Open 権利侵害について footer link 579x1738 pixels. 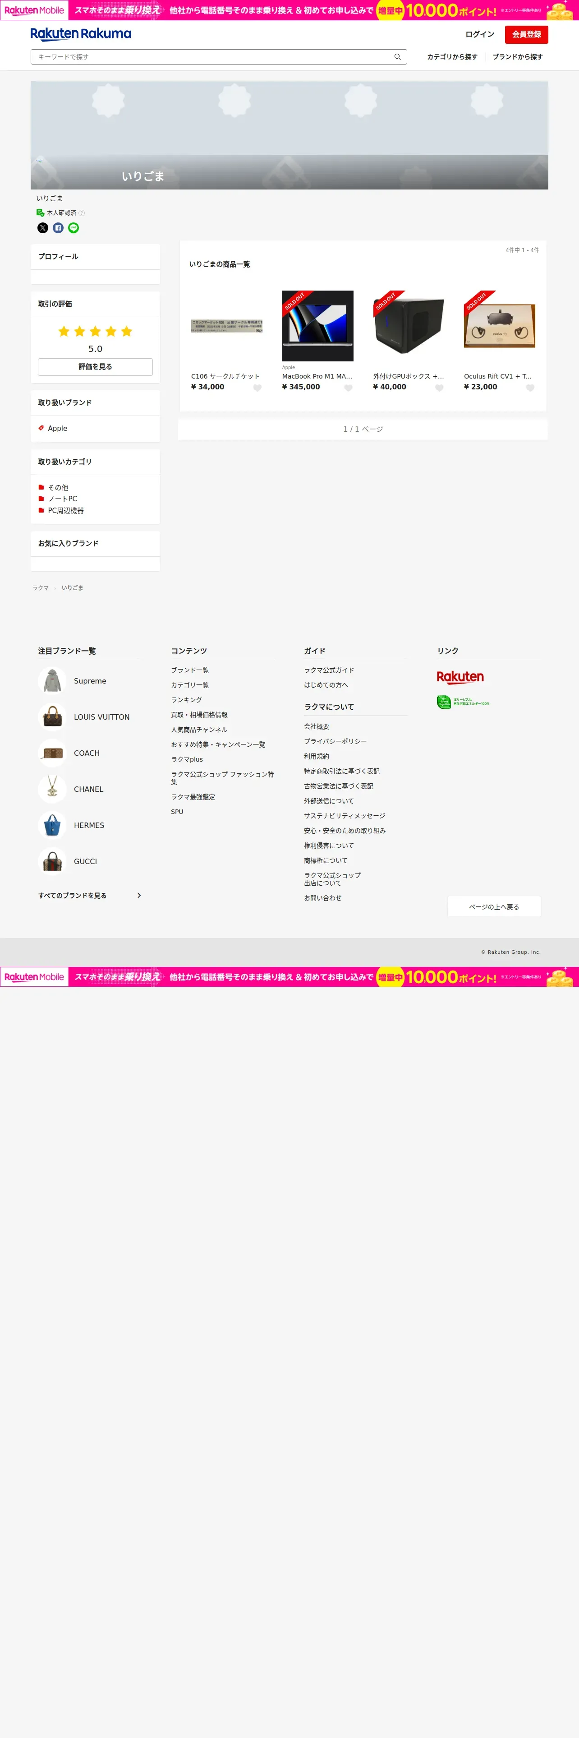pos(329,846)
